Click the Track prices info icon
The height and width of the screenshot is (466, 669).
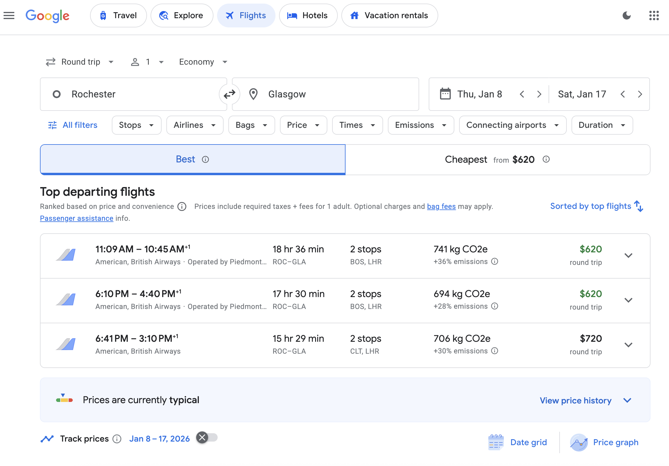coord(117,439)
